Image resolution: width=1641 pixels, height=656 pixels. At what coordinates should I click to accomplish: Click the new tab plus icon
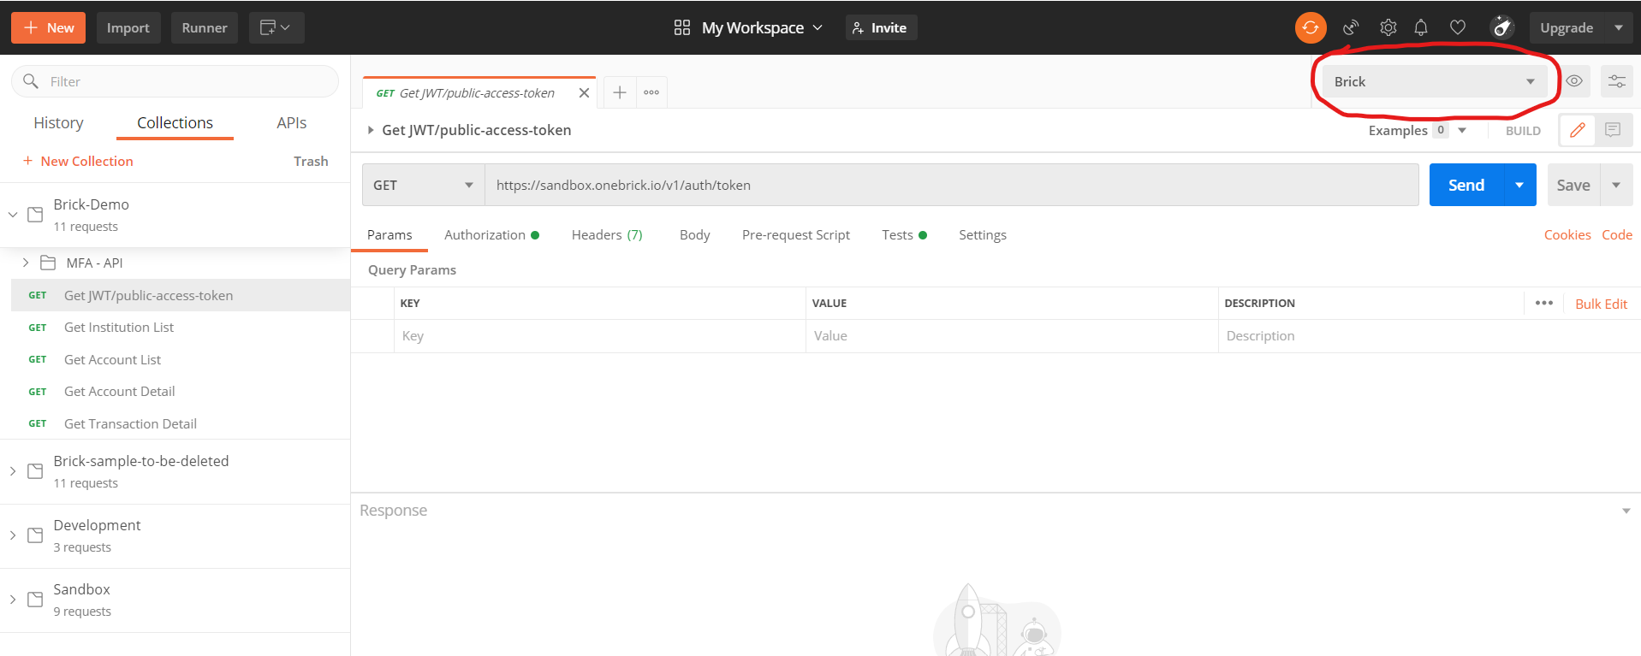click(x=620, y=92)
